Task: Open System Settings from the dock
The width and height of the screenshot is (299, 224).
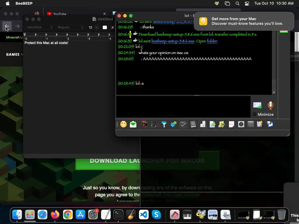Action: pos(93,215)
